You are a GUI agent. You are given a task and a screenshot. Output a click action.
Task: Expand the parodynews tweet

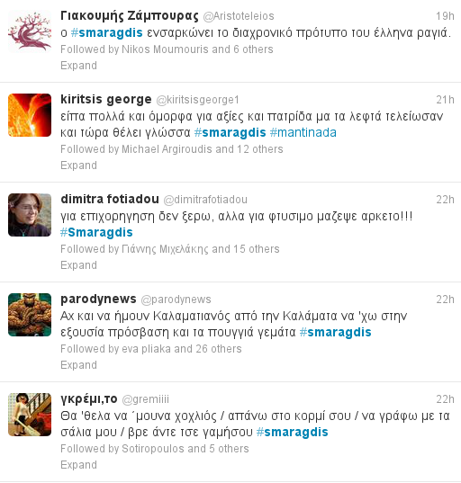click(x=78, y=365)
